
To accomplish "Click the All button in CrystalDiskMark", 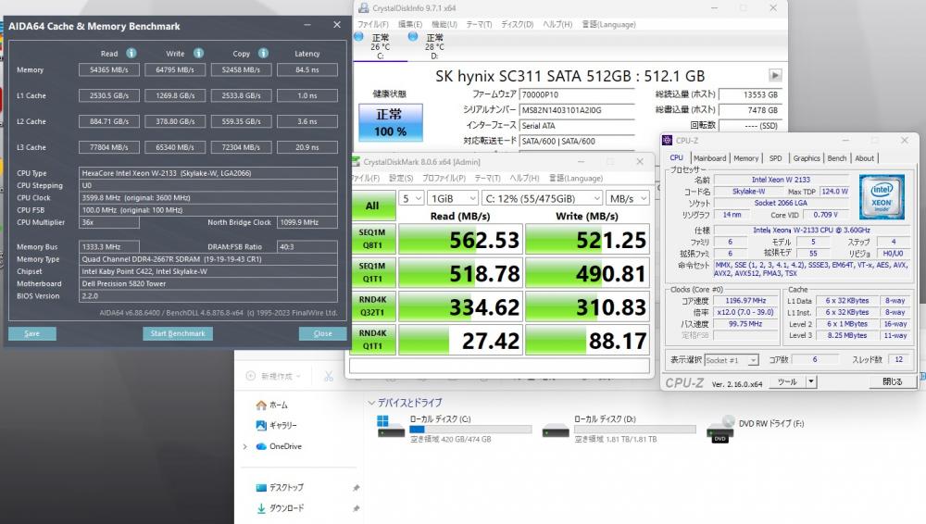I will [372, 206].
